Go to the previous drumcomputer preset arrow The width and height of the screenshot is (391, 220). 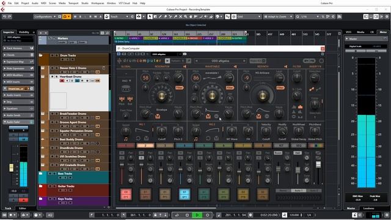point(197,61)
